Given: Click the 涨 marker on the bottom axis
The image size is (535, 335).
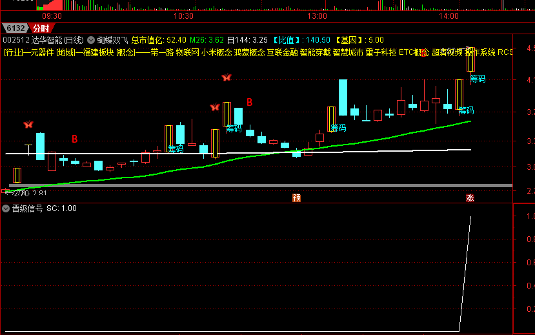Looking at the screenshot, I should click(x=470, y=198).
